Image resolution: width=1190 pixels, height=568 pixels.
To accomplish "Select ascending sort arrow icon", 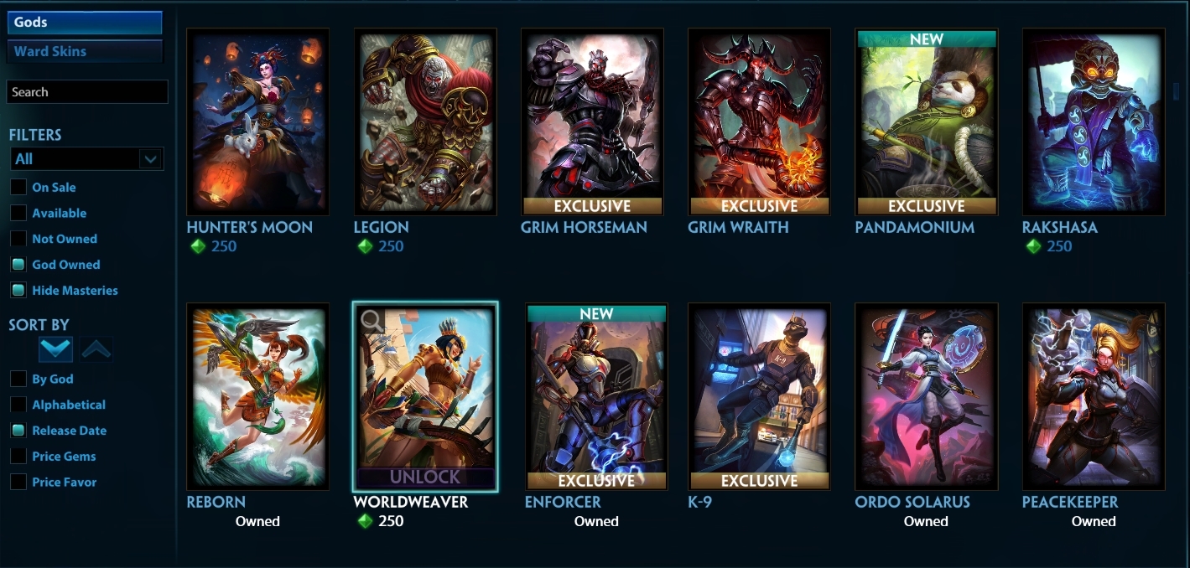I will [96, 349].
